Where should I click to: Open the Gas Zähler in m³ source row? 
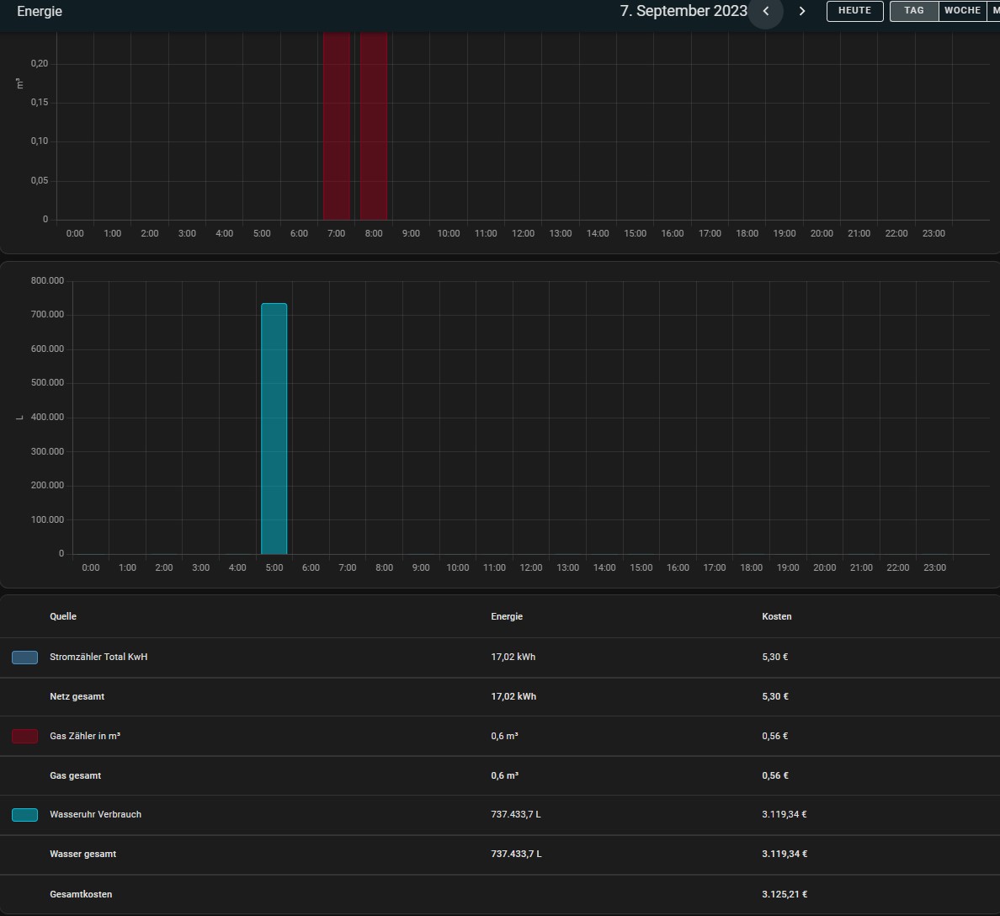[x=85, y=737]
